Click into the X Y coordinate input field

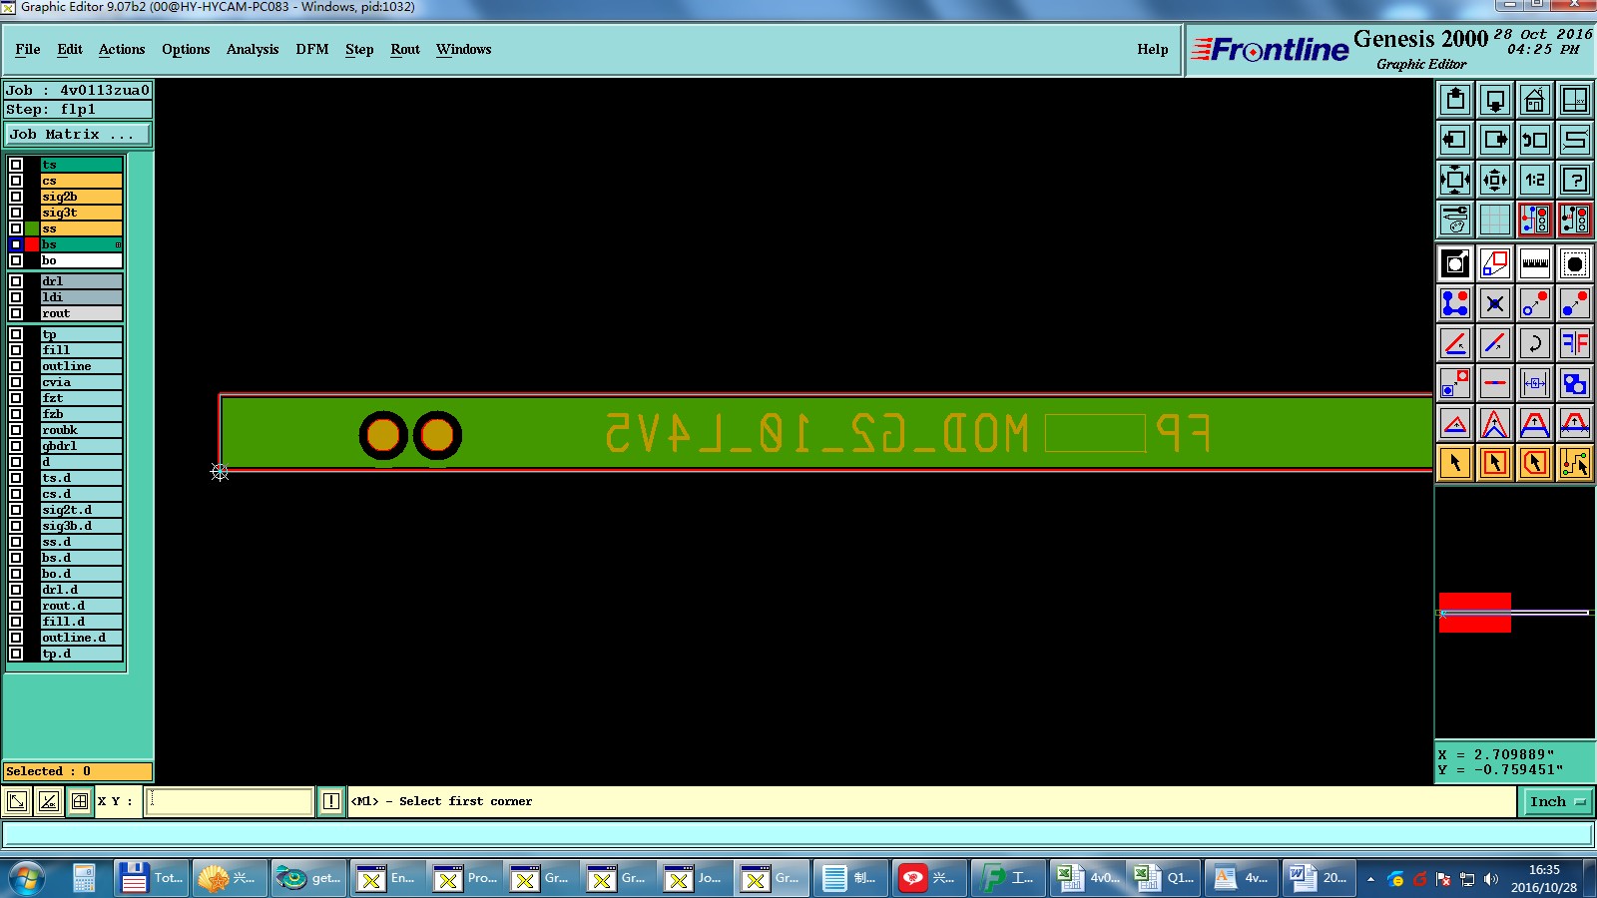229,801
